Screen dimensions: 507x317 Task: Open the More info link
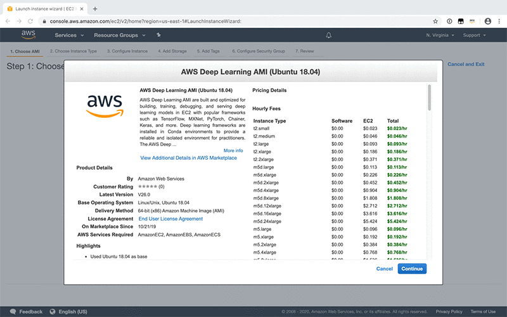(233, 150)
